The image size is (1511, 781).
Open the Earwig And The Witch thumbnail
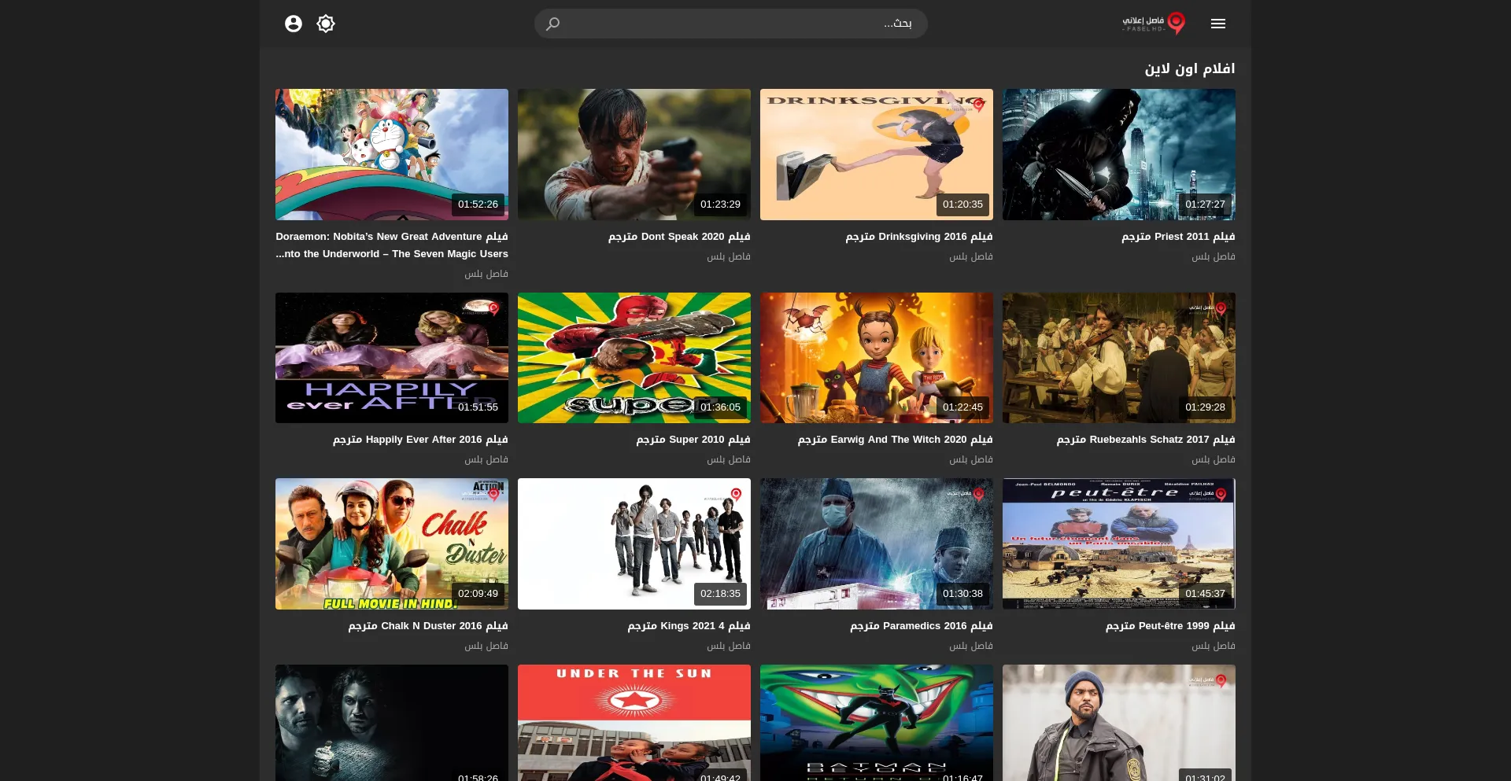[x=877, y=358]
